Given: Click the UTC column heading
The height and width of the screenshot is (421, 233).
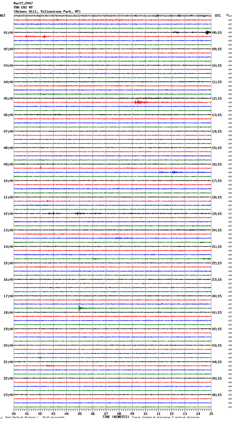Looking at the screenshot, I should pyautogui.click(x=218, y=16).
